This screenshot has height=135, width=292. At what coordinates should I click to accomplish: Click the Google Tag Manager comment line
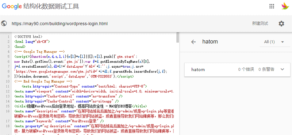pos(39,52)
